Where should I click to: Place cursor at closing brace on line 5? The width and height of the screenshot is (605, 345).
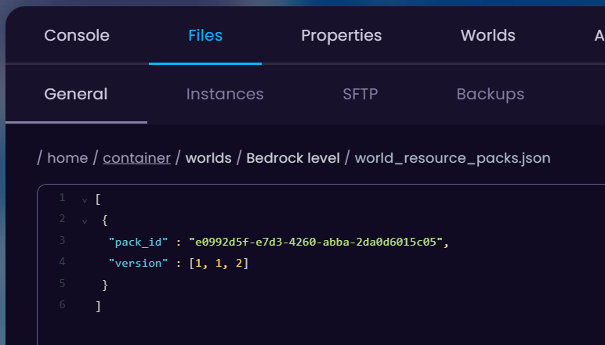[x=105, y=285]
